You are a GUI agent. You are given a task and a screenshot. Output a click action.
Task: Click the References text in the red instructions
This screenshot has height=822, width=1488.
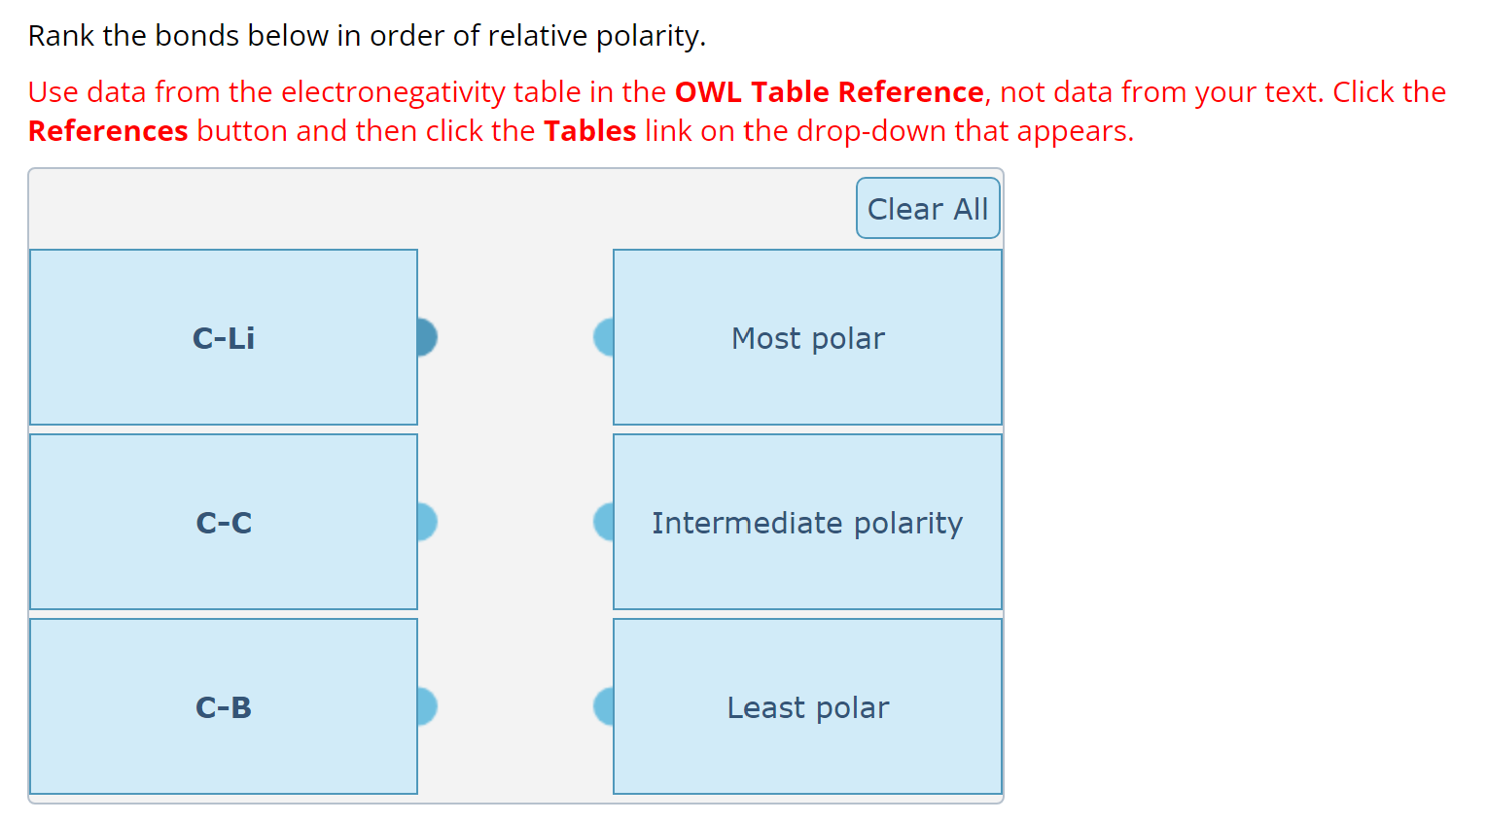pos(107,130)
